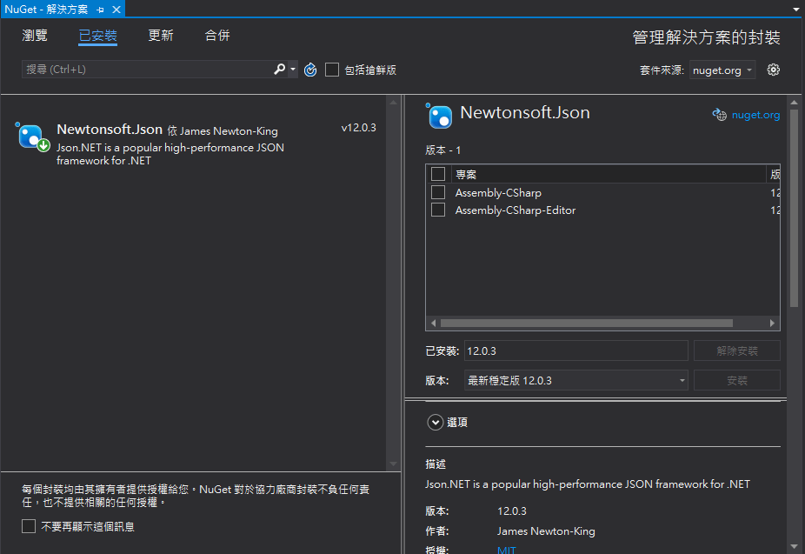Open the MIT license link
Viewport: 805px width, 554px height.
(506, 550)
